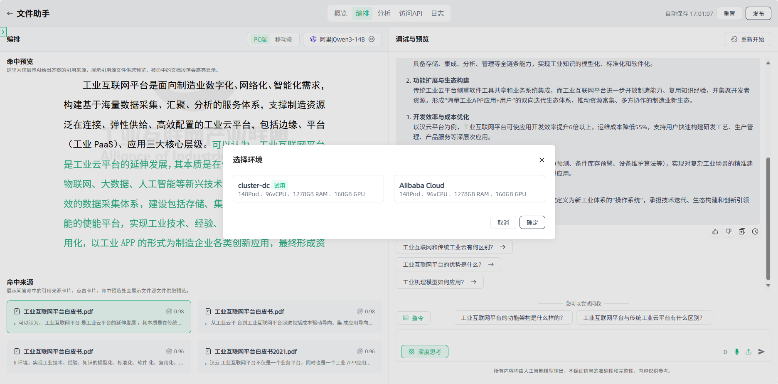
Task: Ask 工业互联网平台的优势是什么?
Action: pos(448,264)
